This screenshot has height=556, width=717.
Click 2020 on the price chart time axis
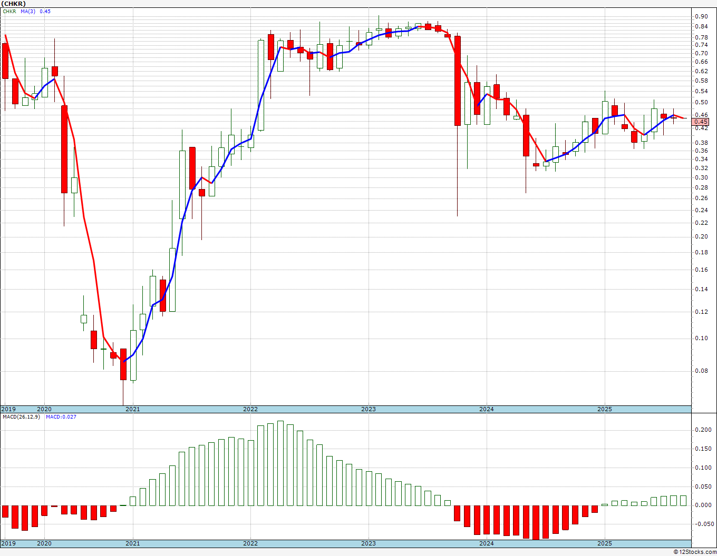44,409
